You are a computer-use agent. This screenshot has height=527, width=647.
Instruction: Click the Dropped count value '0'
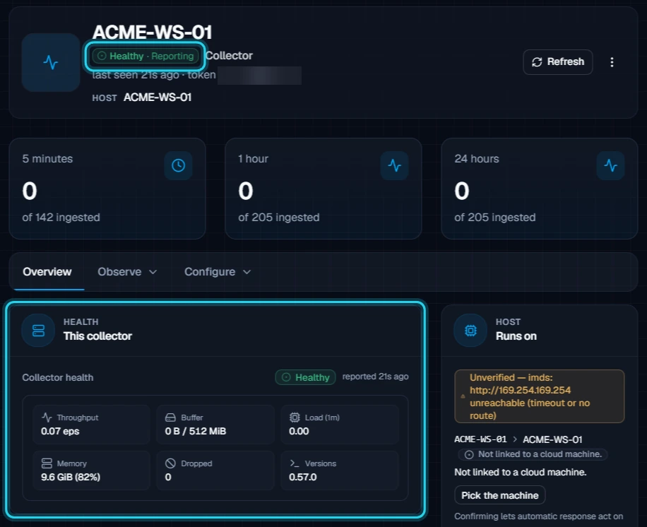168,477
